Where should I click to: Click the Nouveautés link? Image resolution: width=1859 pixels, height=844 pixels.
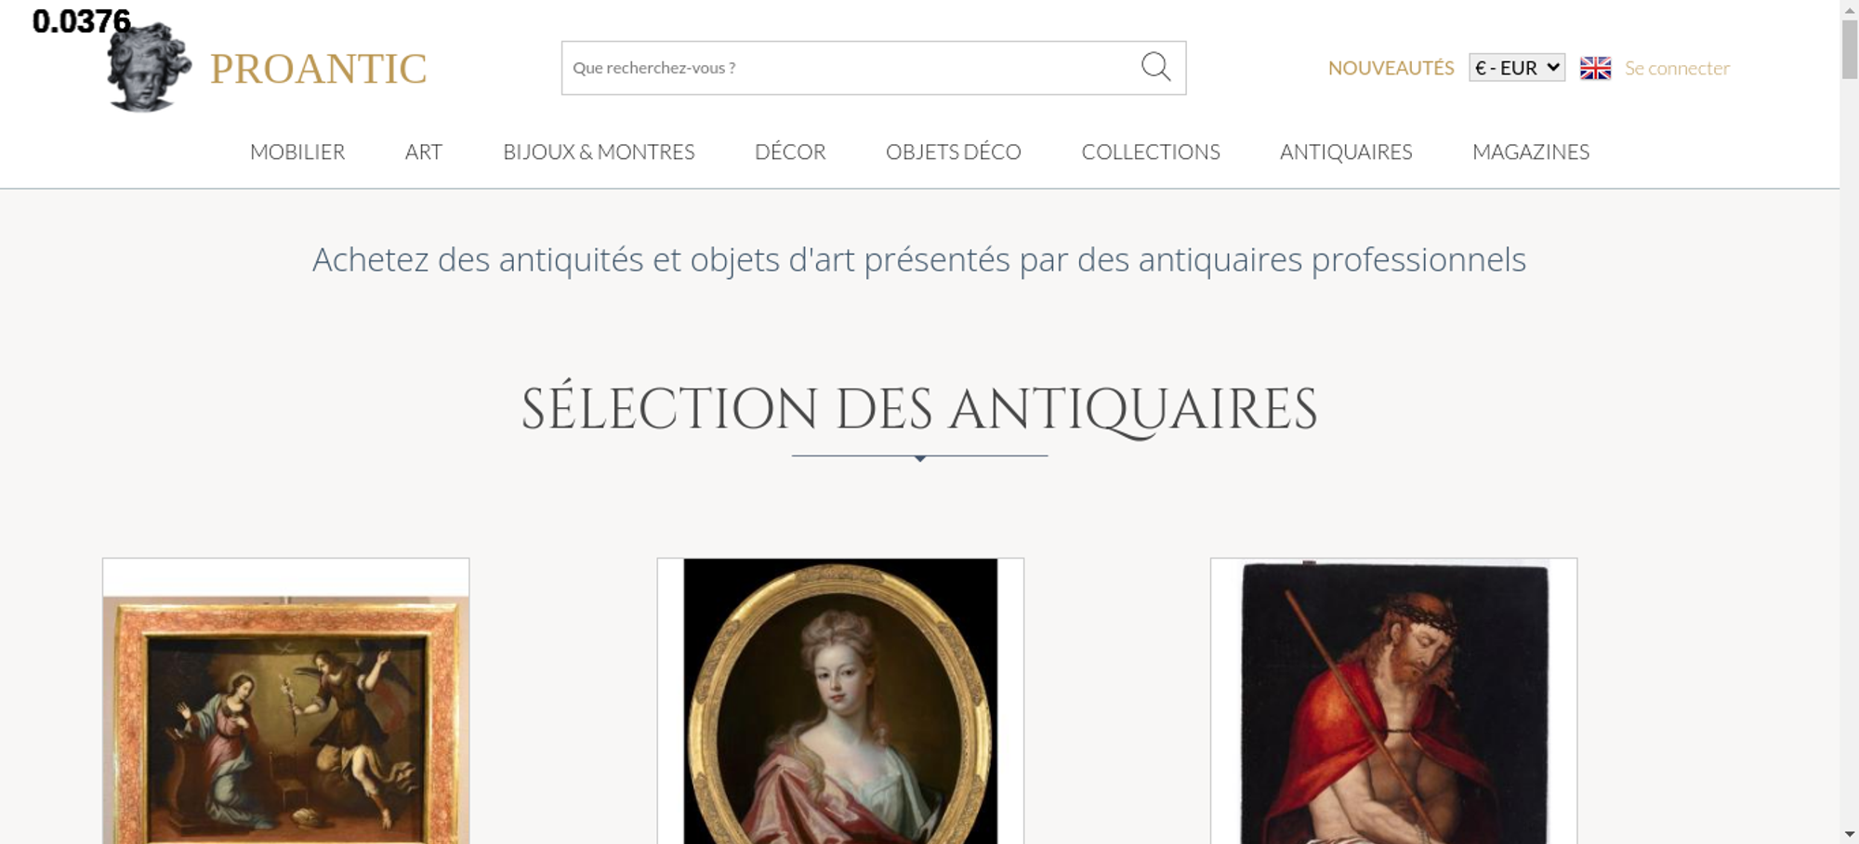coord(1391,68)
